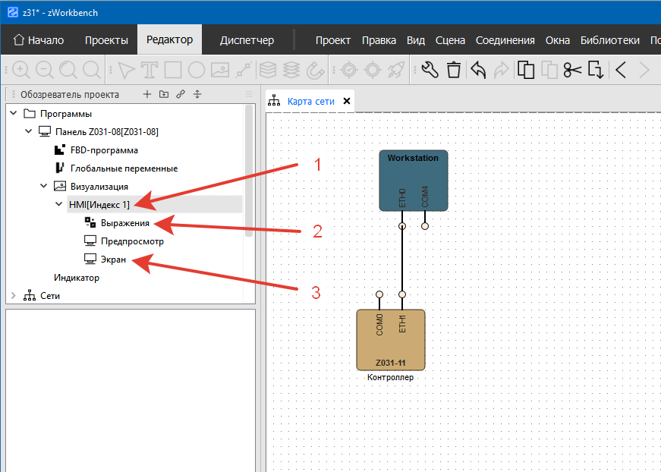Select the text tool icon
The image size is (661, 472).
(x=150, y=71)
